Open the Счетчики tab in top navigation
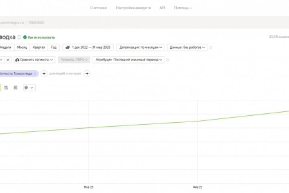Screen dimensions: 289x193 click(x=98, y=8)
